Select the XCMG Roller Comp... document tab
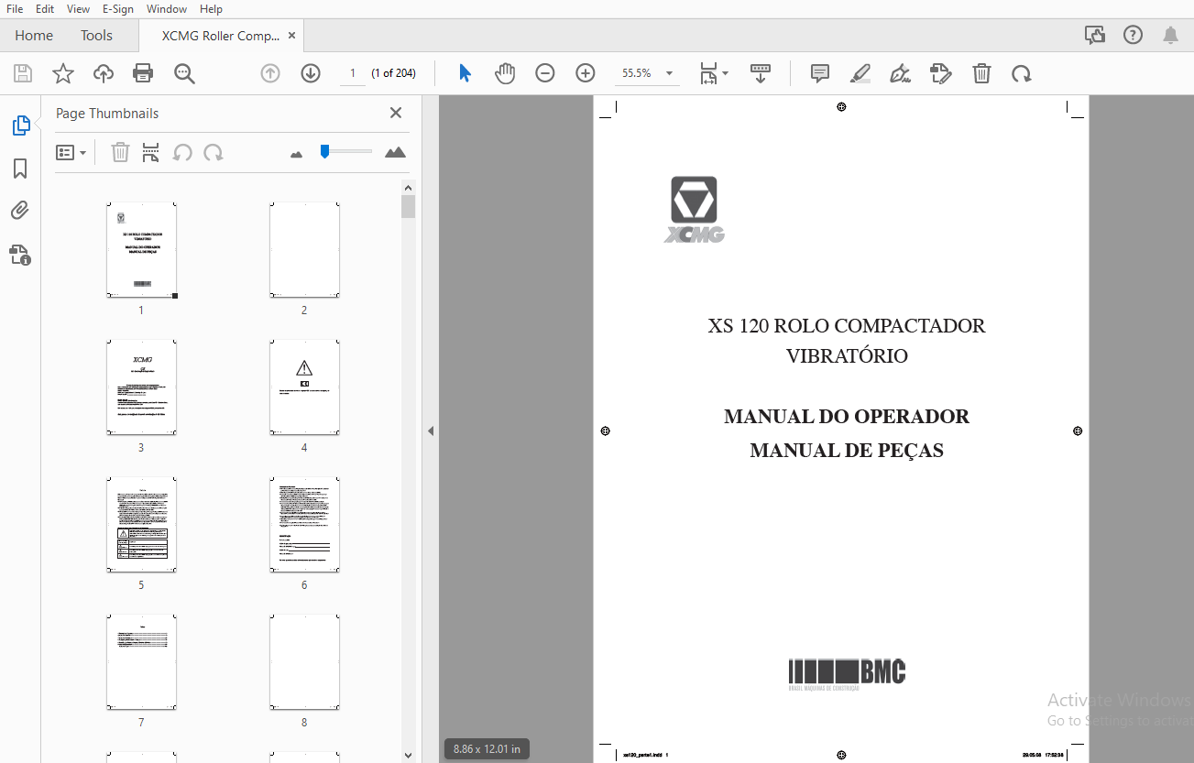Image resolution: width=1194 pixels, height=763 pixels. coord(220,36)
